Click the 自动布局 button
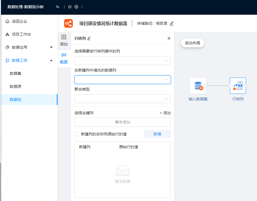This screenshot has width=257, height=201. click(192, 43)
